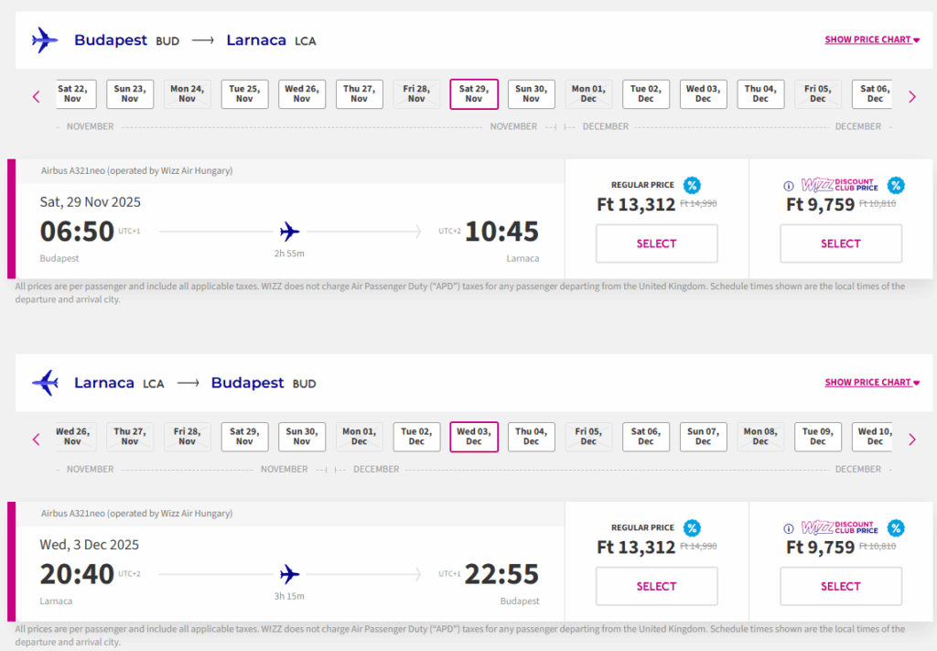Click the return regular price discount percent icon

(x=693, y=527)
